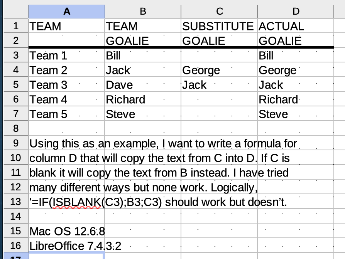Viewport: 345px width, 259px height.
Task: Select column A header
Action: (66, 12)
